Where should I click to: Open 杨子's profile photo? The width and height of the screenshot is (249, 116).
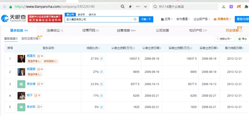click(x=21, y=96)
